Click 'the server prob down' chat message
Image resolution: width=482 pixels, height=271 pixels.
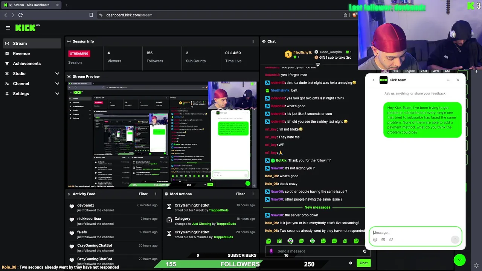(301, 215)
